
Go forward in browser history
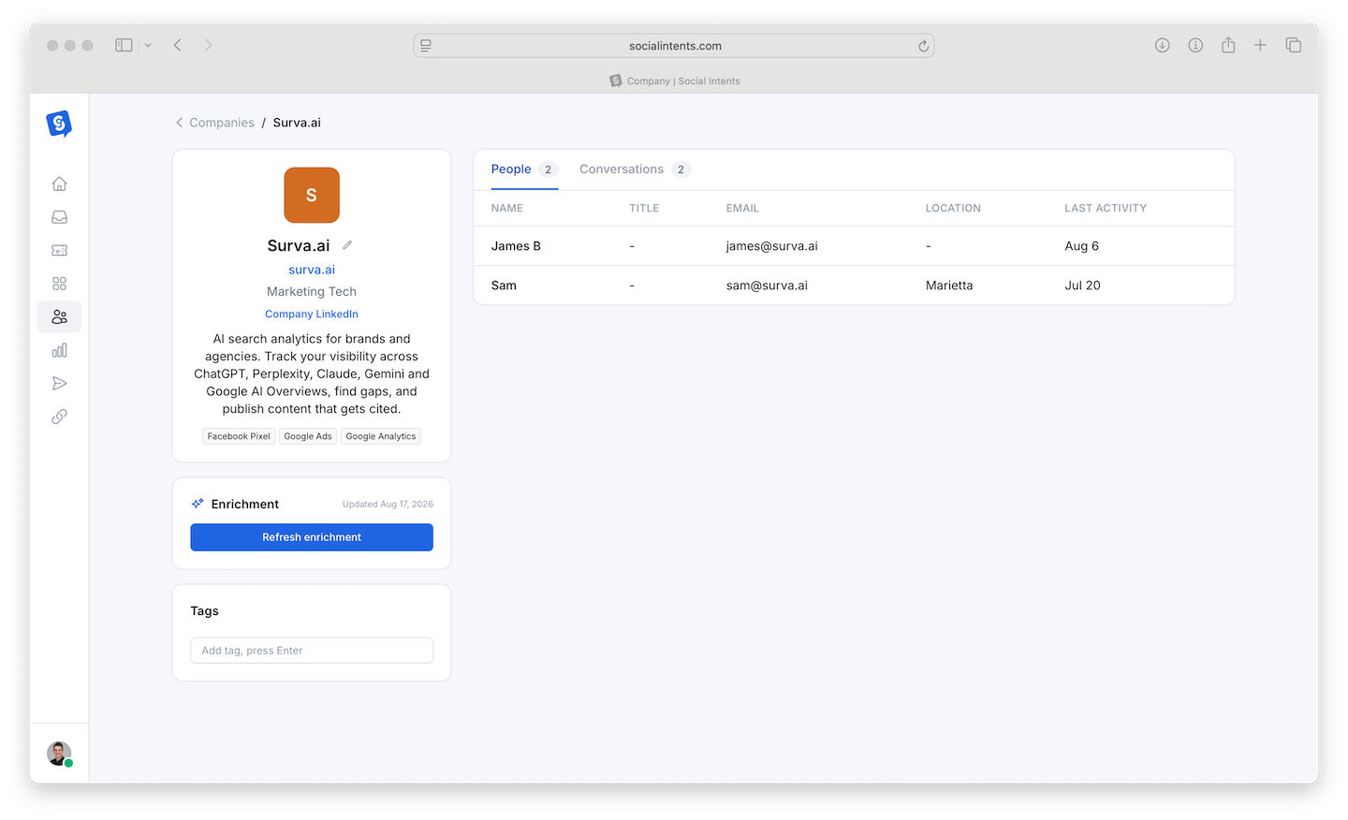[208, 45]
